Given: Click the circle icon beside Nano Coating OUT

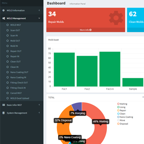Looking at the screenshot, I should click(8, 72).
